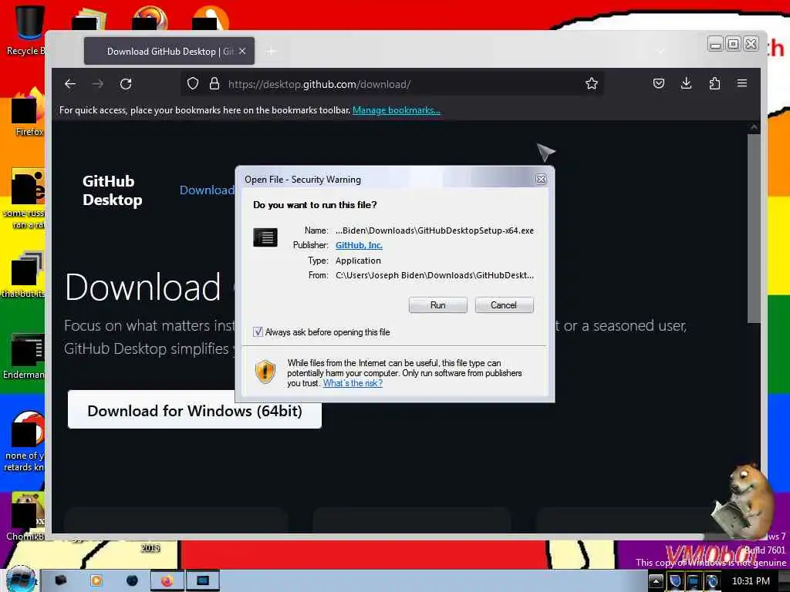Click the desktop icon labeled 'some russ'
The height and width of the screenshot is (592, 790).
(x=25, y=199)
